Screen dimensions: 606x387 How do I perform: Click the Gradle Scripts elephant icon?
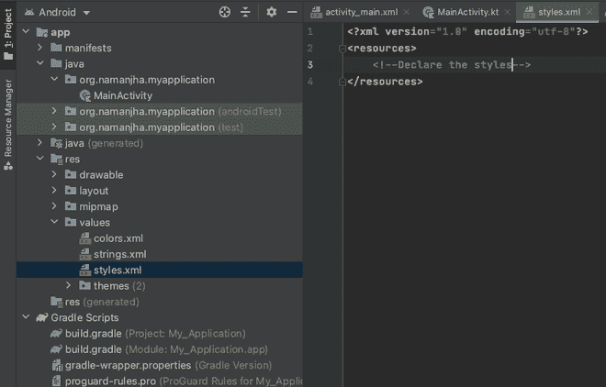41,318
